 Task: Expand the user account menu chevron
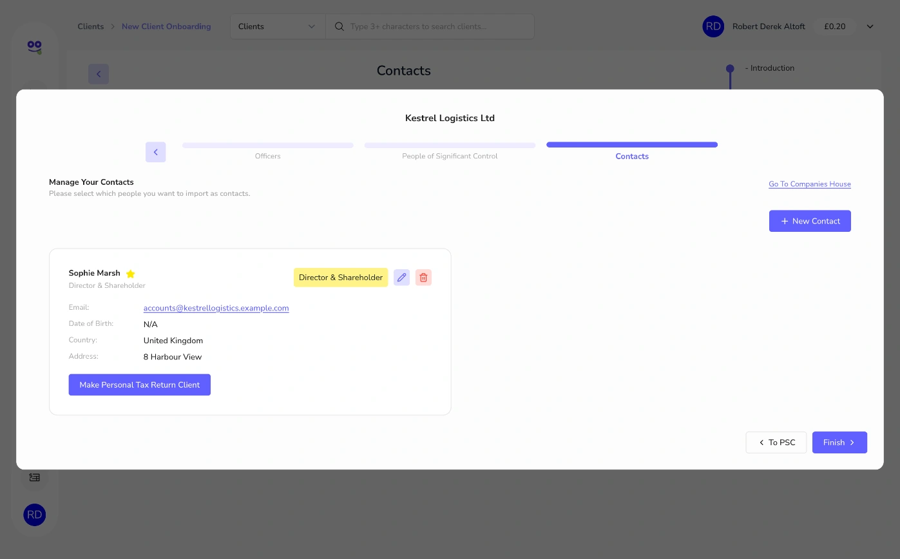pyautogui.click(x=870, y=26)
